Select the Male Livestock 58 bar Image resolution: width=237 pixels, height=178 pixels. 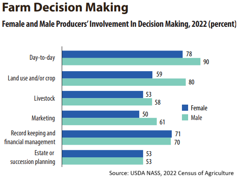tap(107, 102)
